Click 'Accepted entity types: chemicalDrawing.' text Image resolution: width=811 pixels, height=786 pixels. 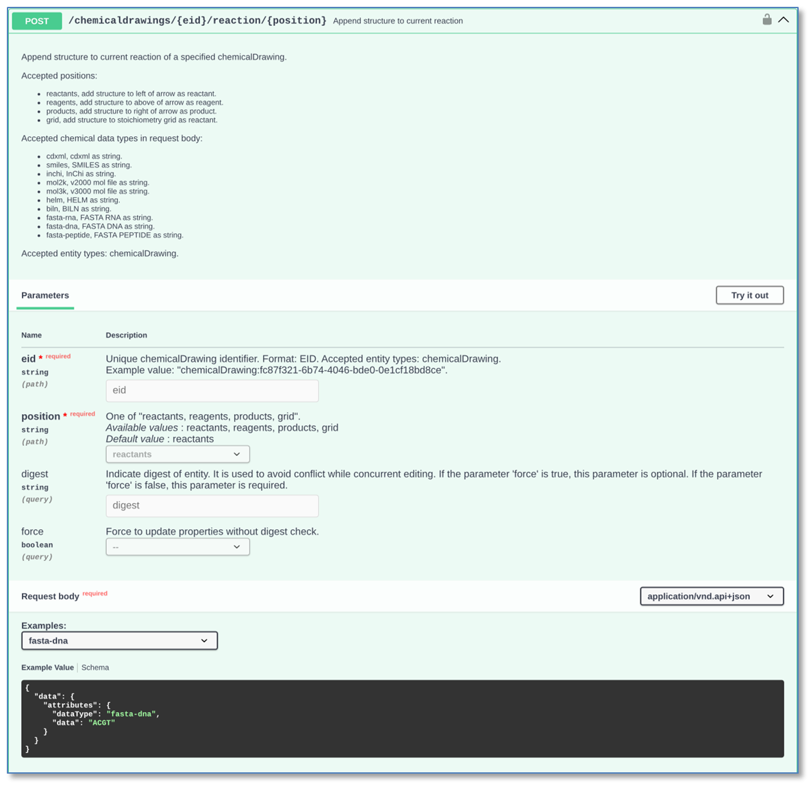100,254
